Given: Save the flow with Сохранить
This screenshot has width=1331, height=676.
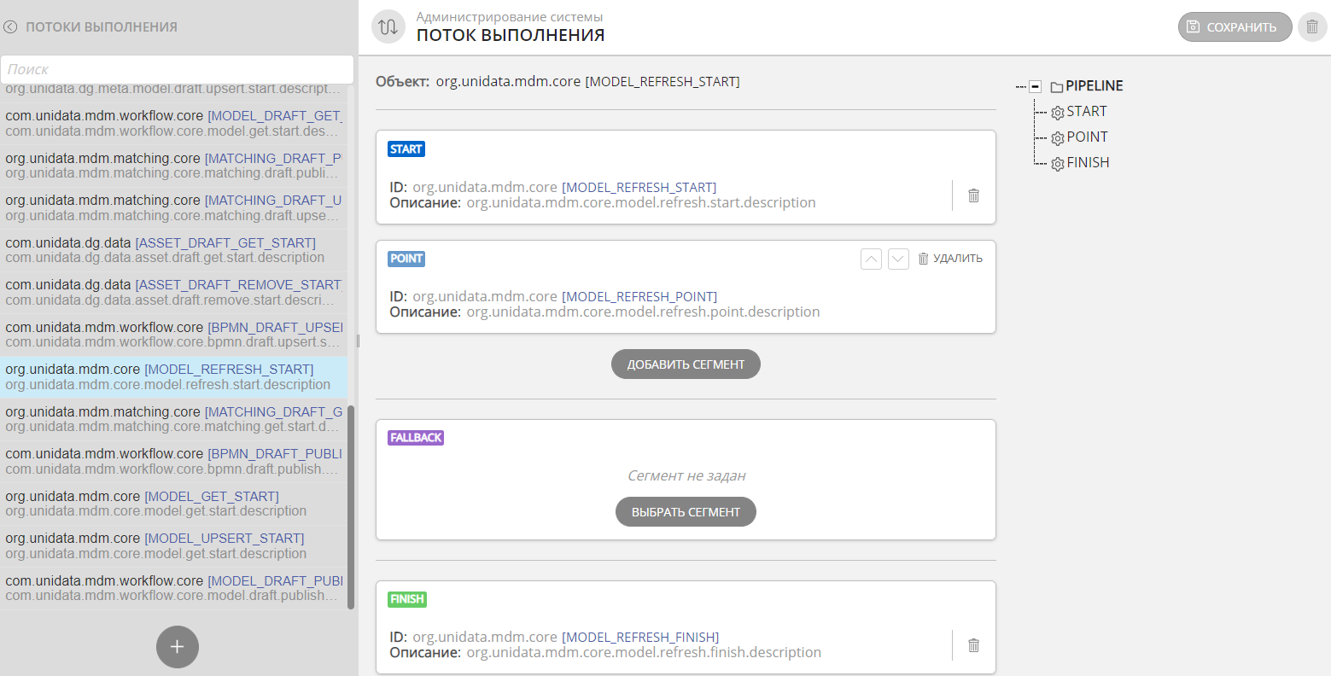Looking at the screenshot, I should pyautogui.click(x=1235, y=26).
